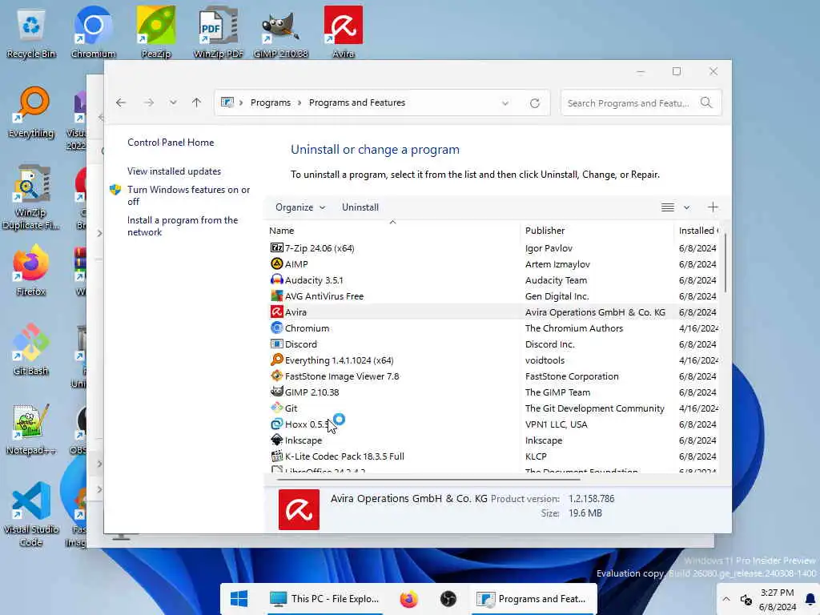Screen dimensions: 820x615
Task: Go up one level with the up arrow
Action: [x=197, y=102]
